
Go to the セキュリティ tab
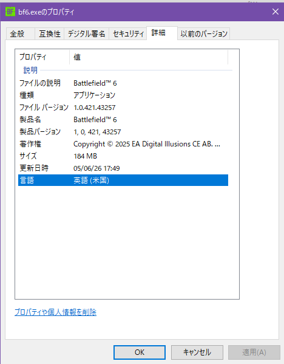click(128, 34)
